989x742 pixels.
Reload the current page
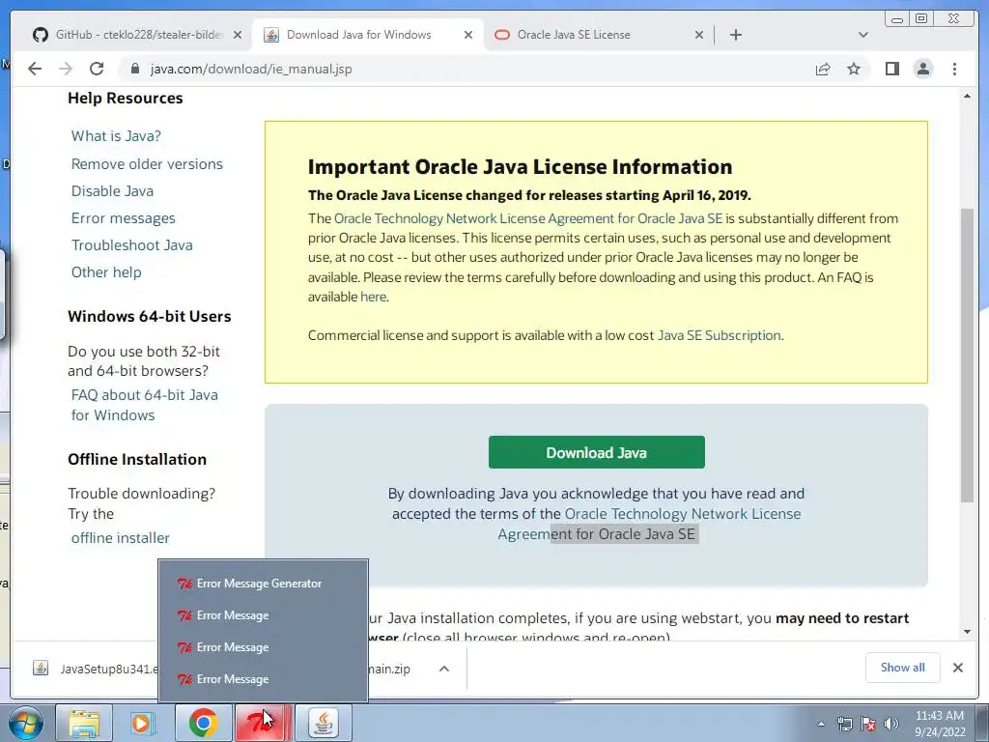tap(97, 69)
